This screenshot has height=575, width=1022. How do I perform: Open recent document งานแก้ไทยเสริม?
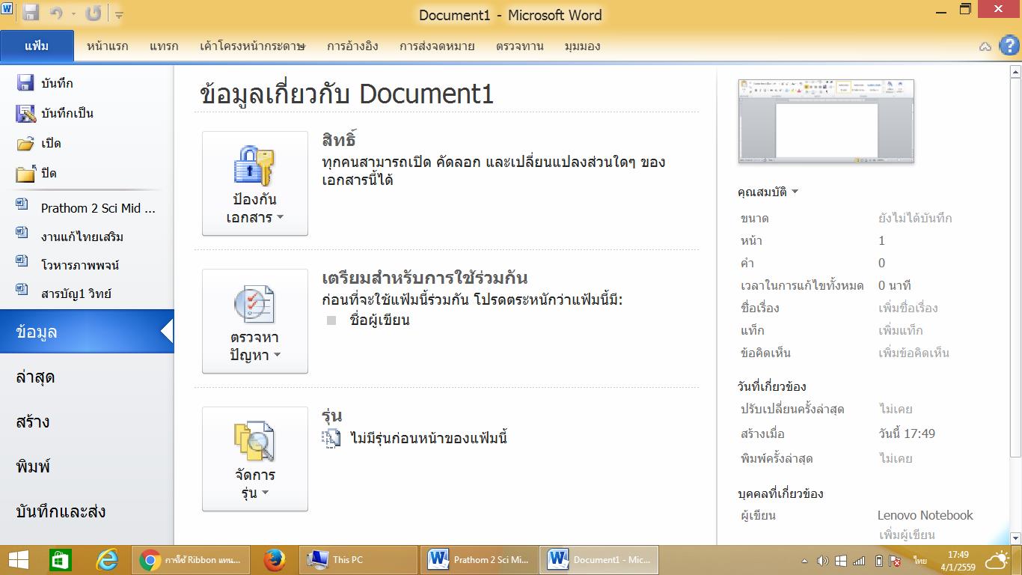click(x=70, y=237)
